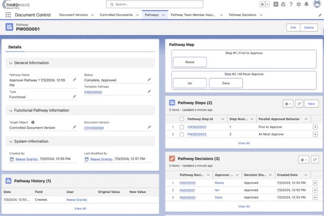The width and height of the screenshot is (324, 216).
Task: Open Pathway Step Id column menu
Action: tap(223, 119)
